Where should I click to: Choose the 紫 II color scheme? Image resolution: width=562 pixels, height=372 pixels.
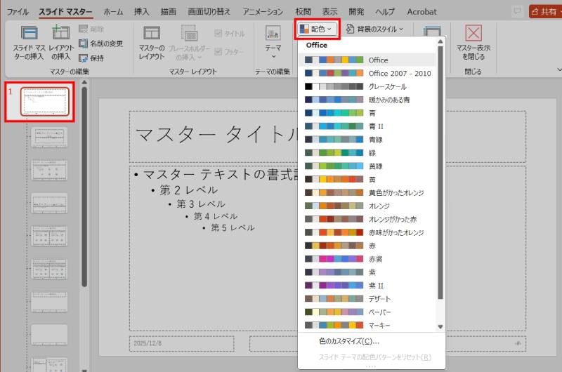367,286
